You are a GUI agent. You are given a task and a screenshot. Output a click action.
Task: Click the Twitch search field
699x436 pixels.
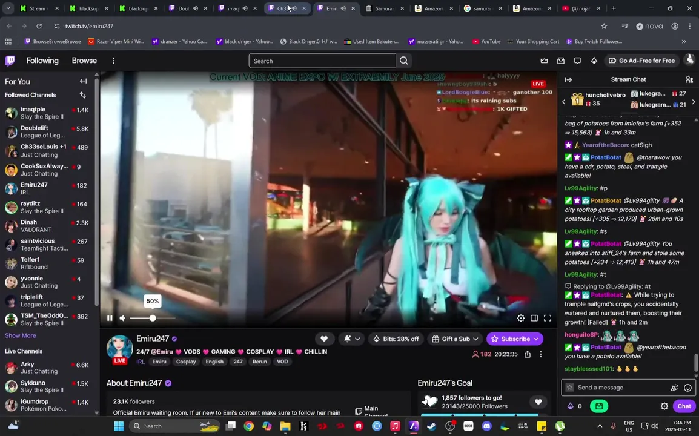click(322, 61)
